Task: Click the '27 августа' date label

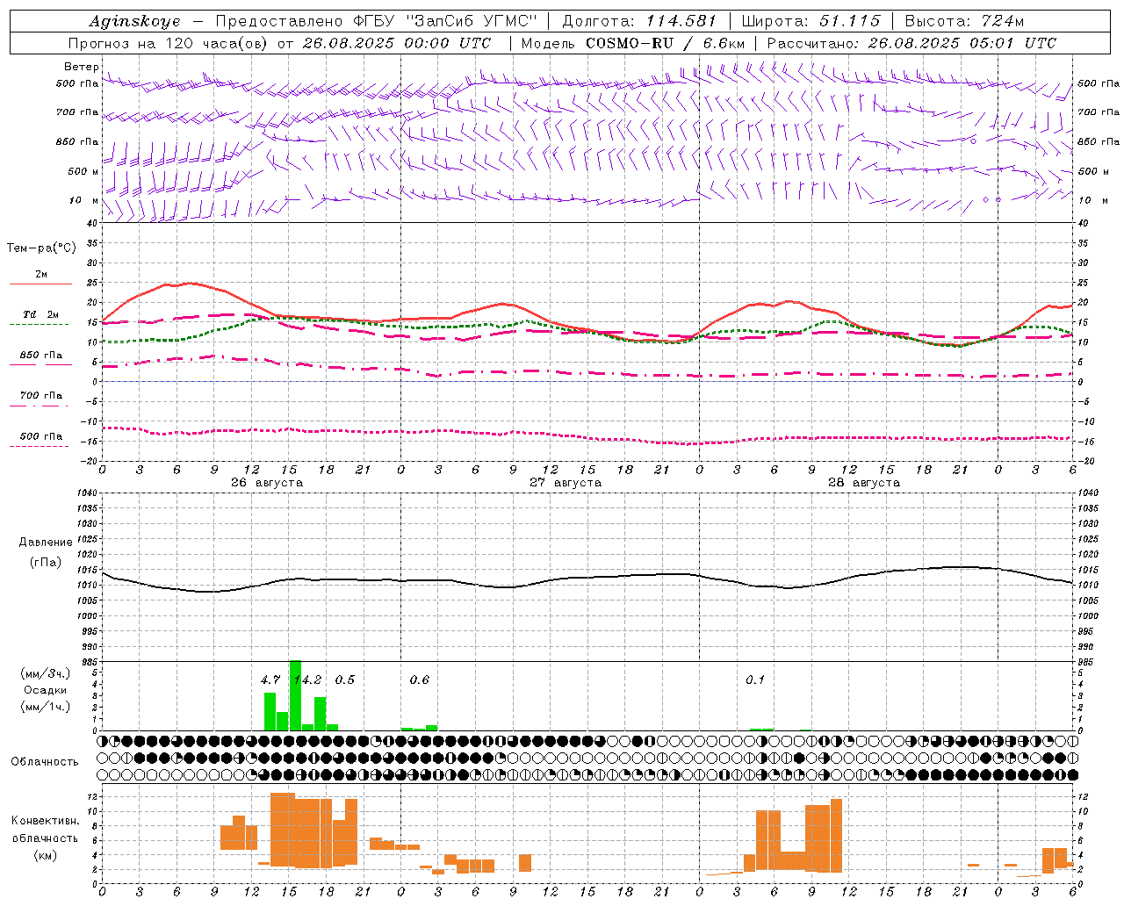Action: coord(566,483)
